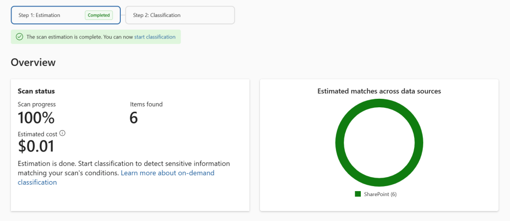Click the Estimated cost label text
The width and height of the screenshot is (510, 221).
(37, 134)
